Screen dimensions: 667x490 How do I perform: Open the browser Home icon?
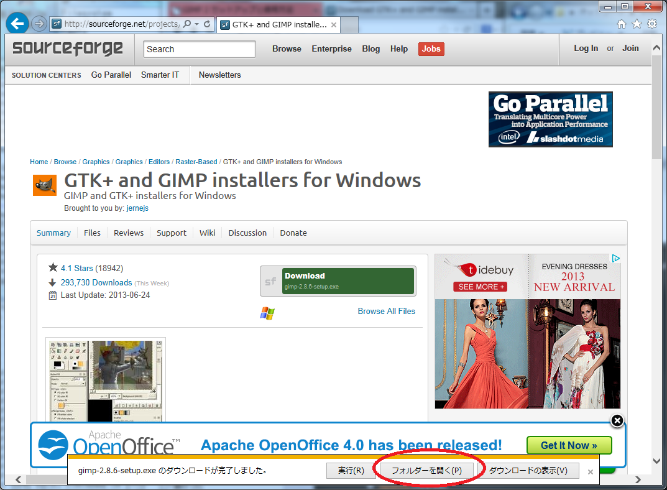(x=622, y=24)
